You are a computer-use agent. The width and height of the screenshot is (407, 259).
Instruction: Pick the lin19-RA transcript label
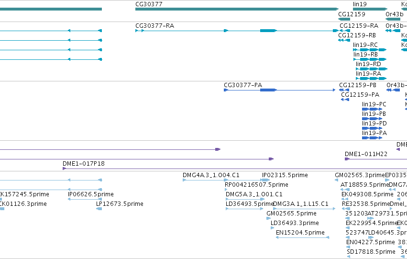(x=368, y=74)
